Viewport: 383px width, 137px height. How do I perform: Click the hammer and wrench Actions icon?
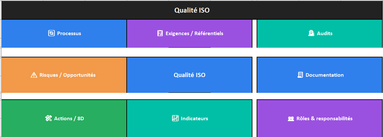point(49,118)
